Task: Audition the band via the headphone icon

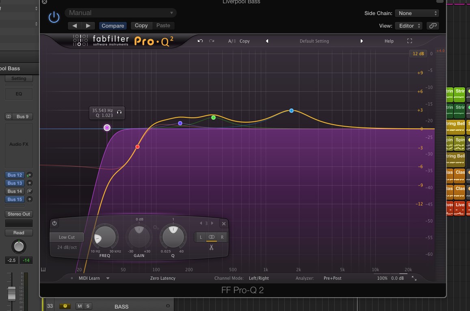Action: (119, 112)
